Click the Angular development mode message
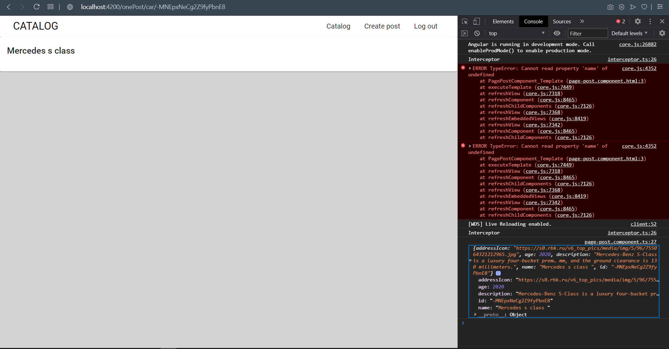Screen dimensions: 669x349 coord(531,47)
